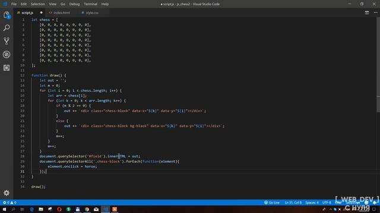Click 'if (m % 2 == 0) {' line
380x213 pixels.
[74, 106]
